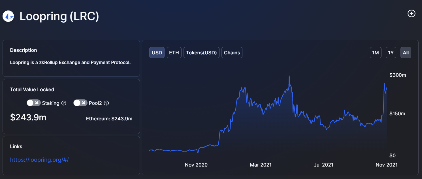Screen dimensions: 422x179
Task: Switch the chart to USD
Action: point(157,52)
